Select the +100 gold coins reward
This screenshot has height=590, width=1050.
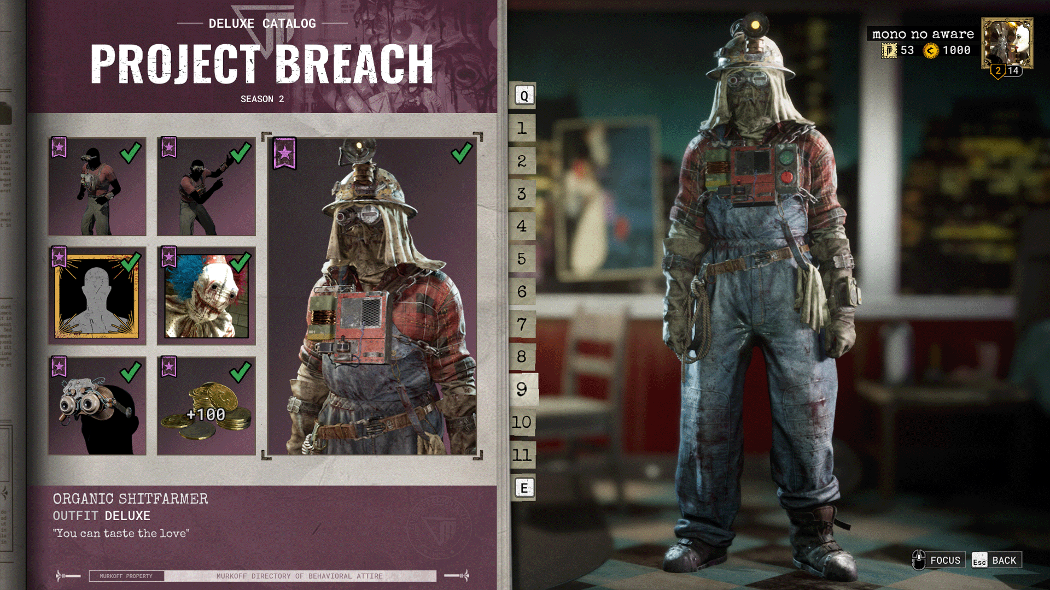[206, 406]
